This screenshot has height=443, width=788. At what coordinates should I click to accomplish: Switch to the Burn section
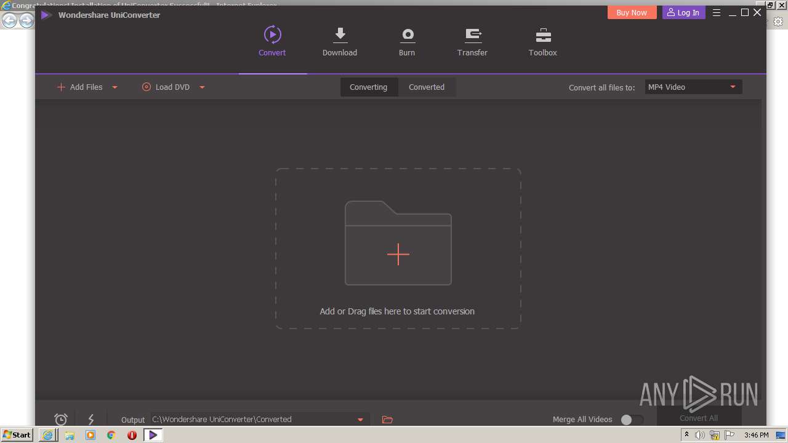[x=407, y=41]
